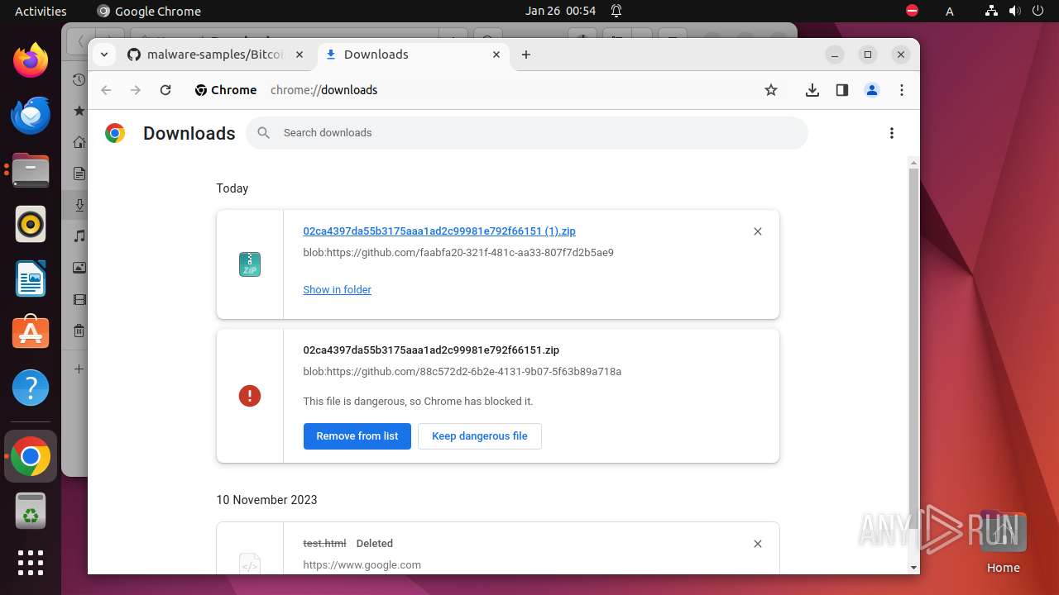Click the Chrome site info chip

226,90
